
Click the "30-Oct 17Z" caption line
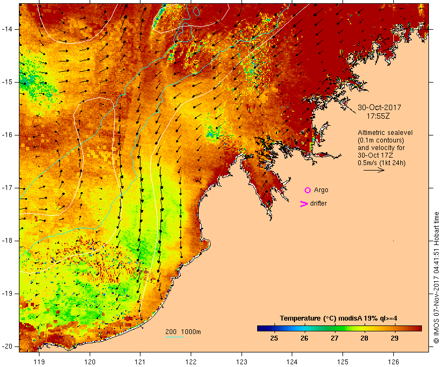coord(375,155)
